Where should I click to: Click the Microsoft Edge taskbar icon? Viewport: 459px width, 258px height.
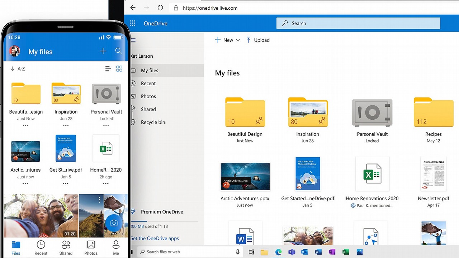click(278, 252)
